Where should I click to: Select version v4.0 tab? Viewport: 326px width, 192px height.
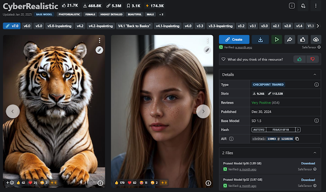(x=188, y=26)
